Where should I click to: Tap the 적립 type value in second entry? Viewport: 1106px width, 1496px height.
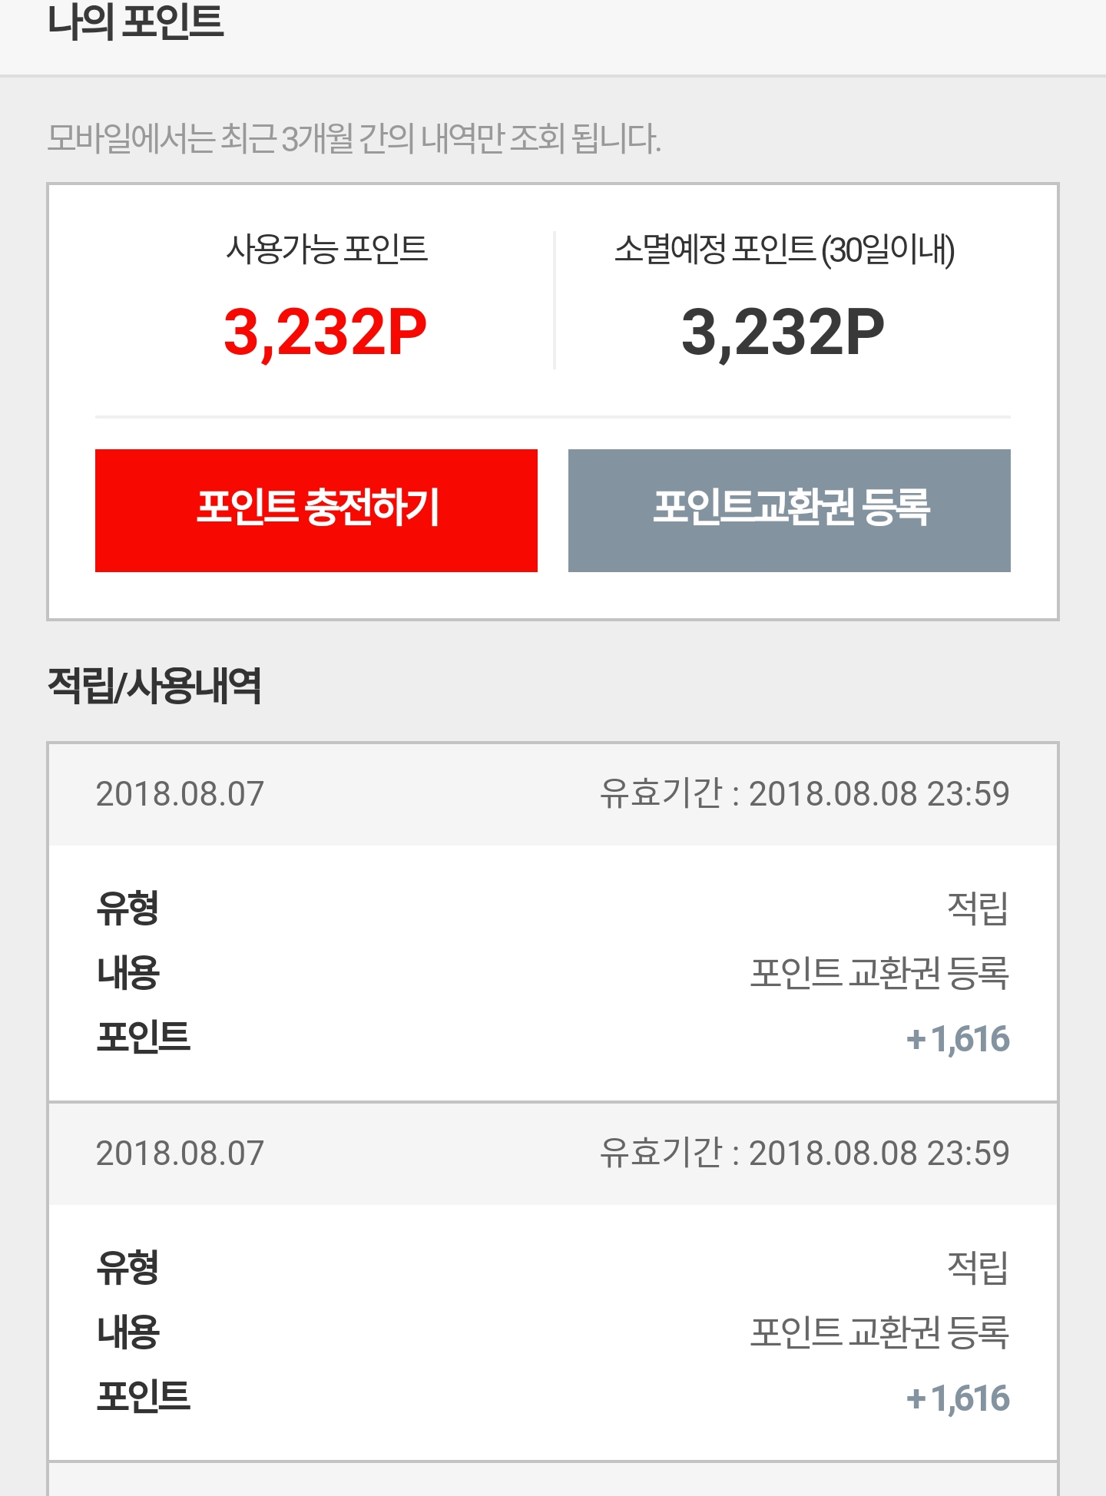pos(977,1267)
